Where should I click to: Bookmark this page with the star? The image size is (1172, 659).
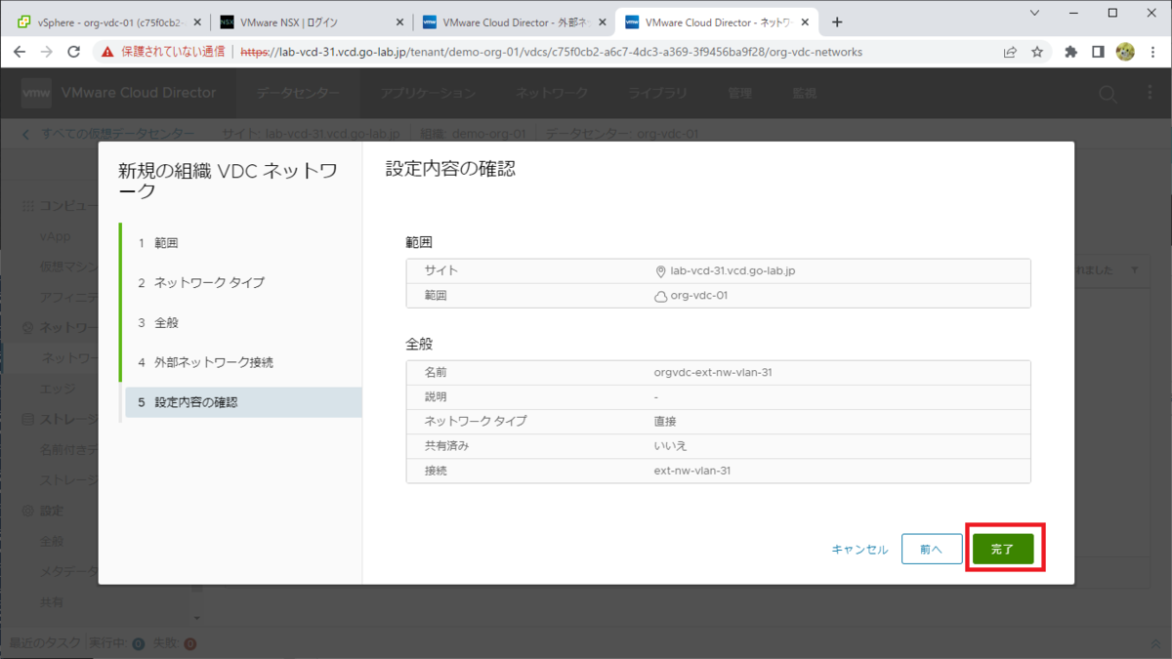click(1037, 52)
